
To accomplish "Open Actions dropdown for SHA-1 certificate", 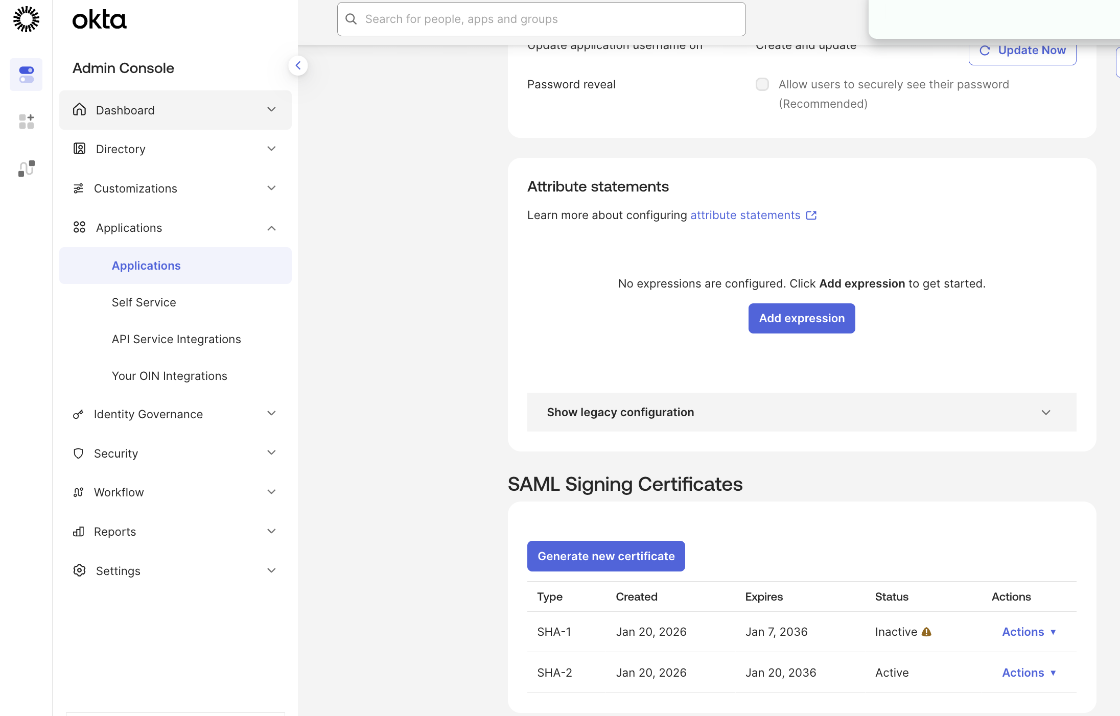I will pyautogui.click(x=1029, y=632).
